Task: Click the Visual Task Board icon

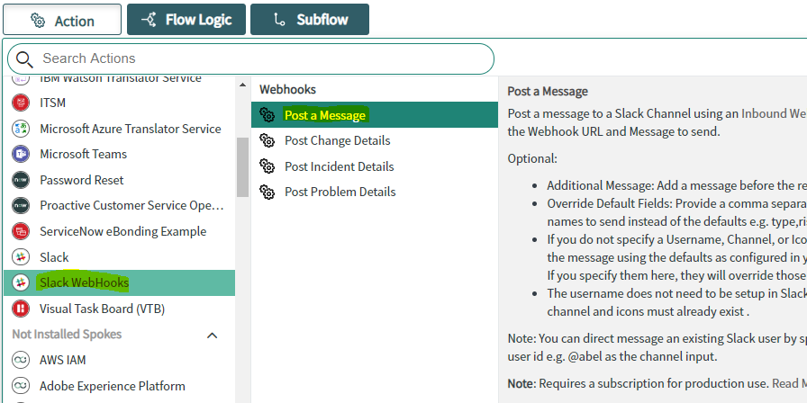Action: pos(21,309)
